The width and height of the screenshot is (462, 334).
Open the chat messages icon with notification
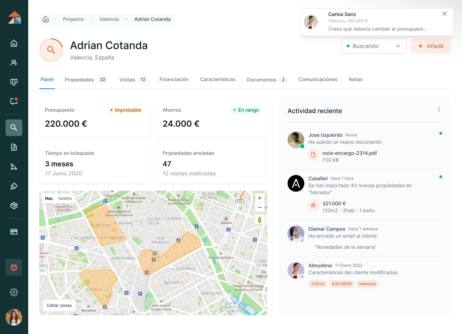click(x=14, y=101)
